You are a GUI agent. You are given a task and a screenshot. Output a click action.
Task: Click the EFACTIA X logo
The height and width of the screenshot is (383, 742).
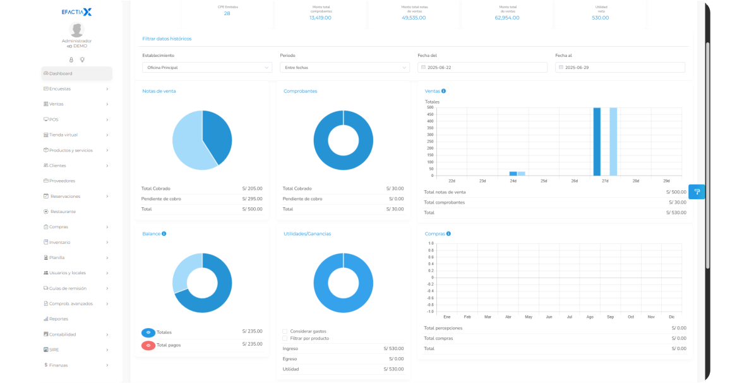point(76,12)
